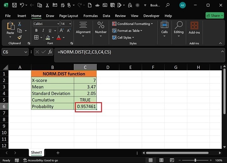
Task: Toggle Underline formatting
Action: [x=50, y=31]
